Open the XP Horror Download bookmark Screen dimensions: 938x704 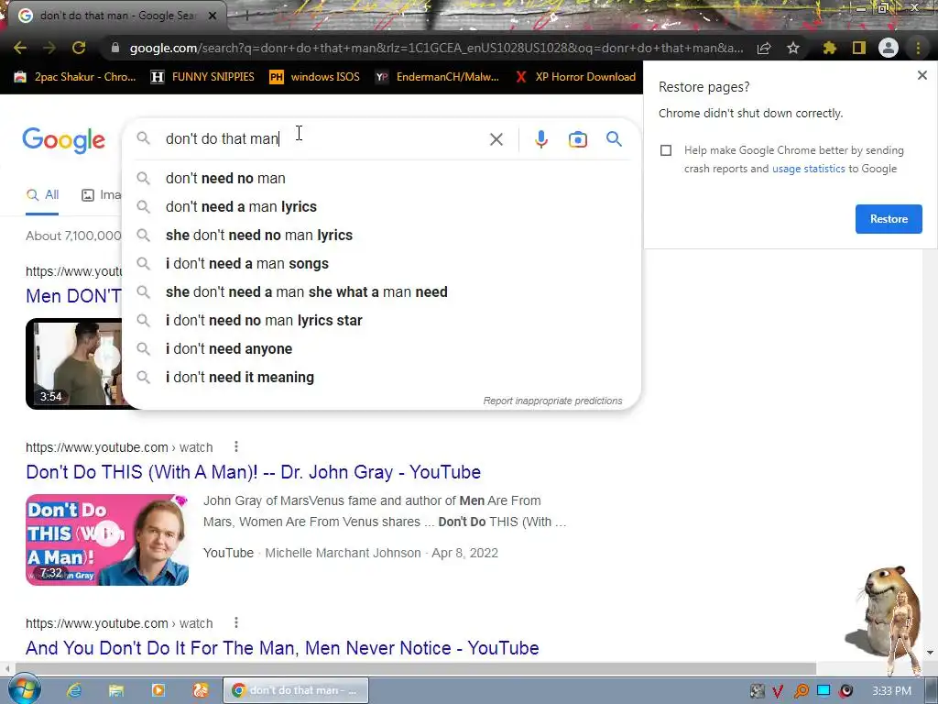tap(575, 77)
